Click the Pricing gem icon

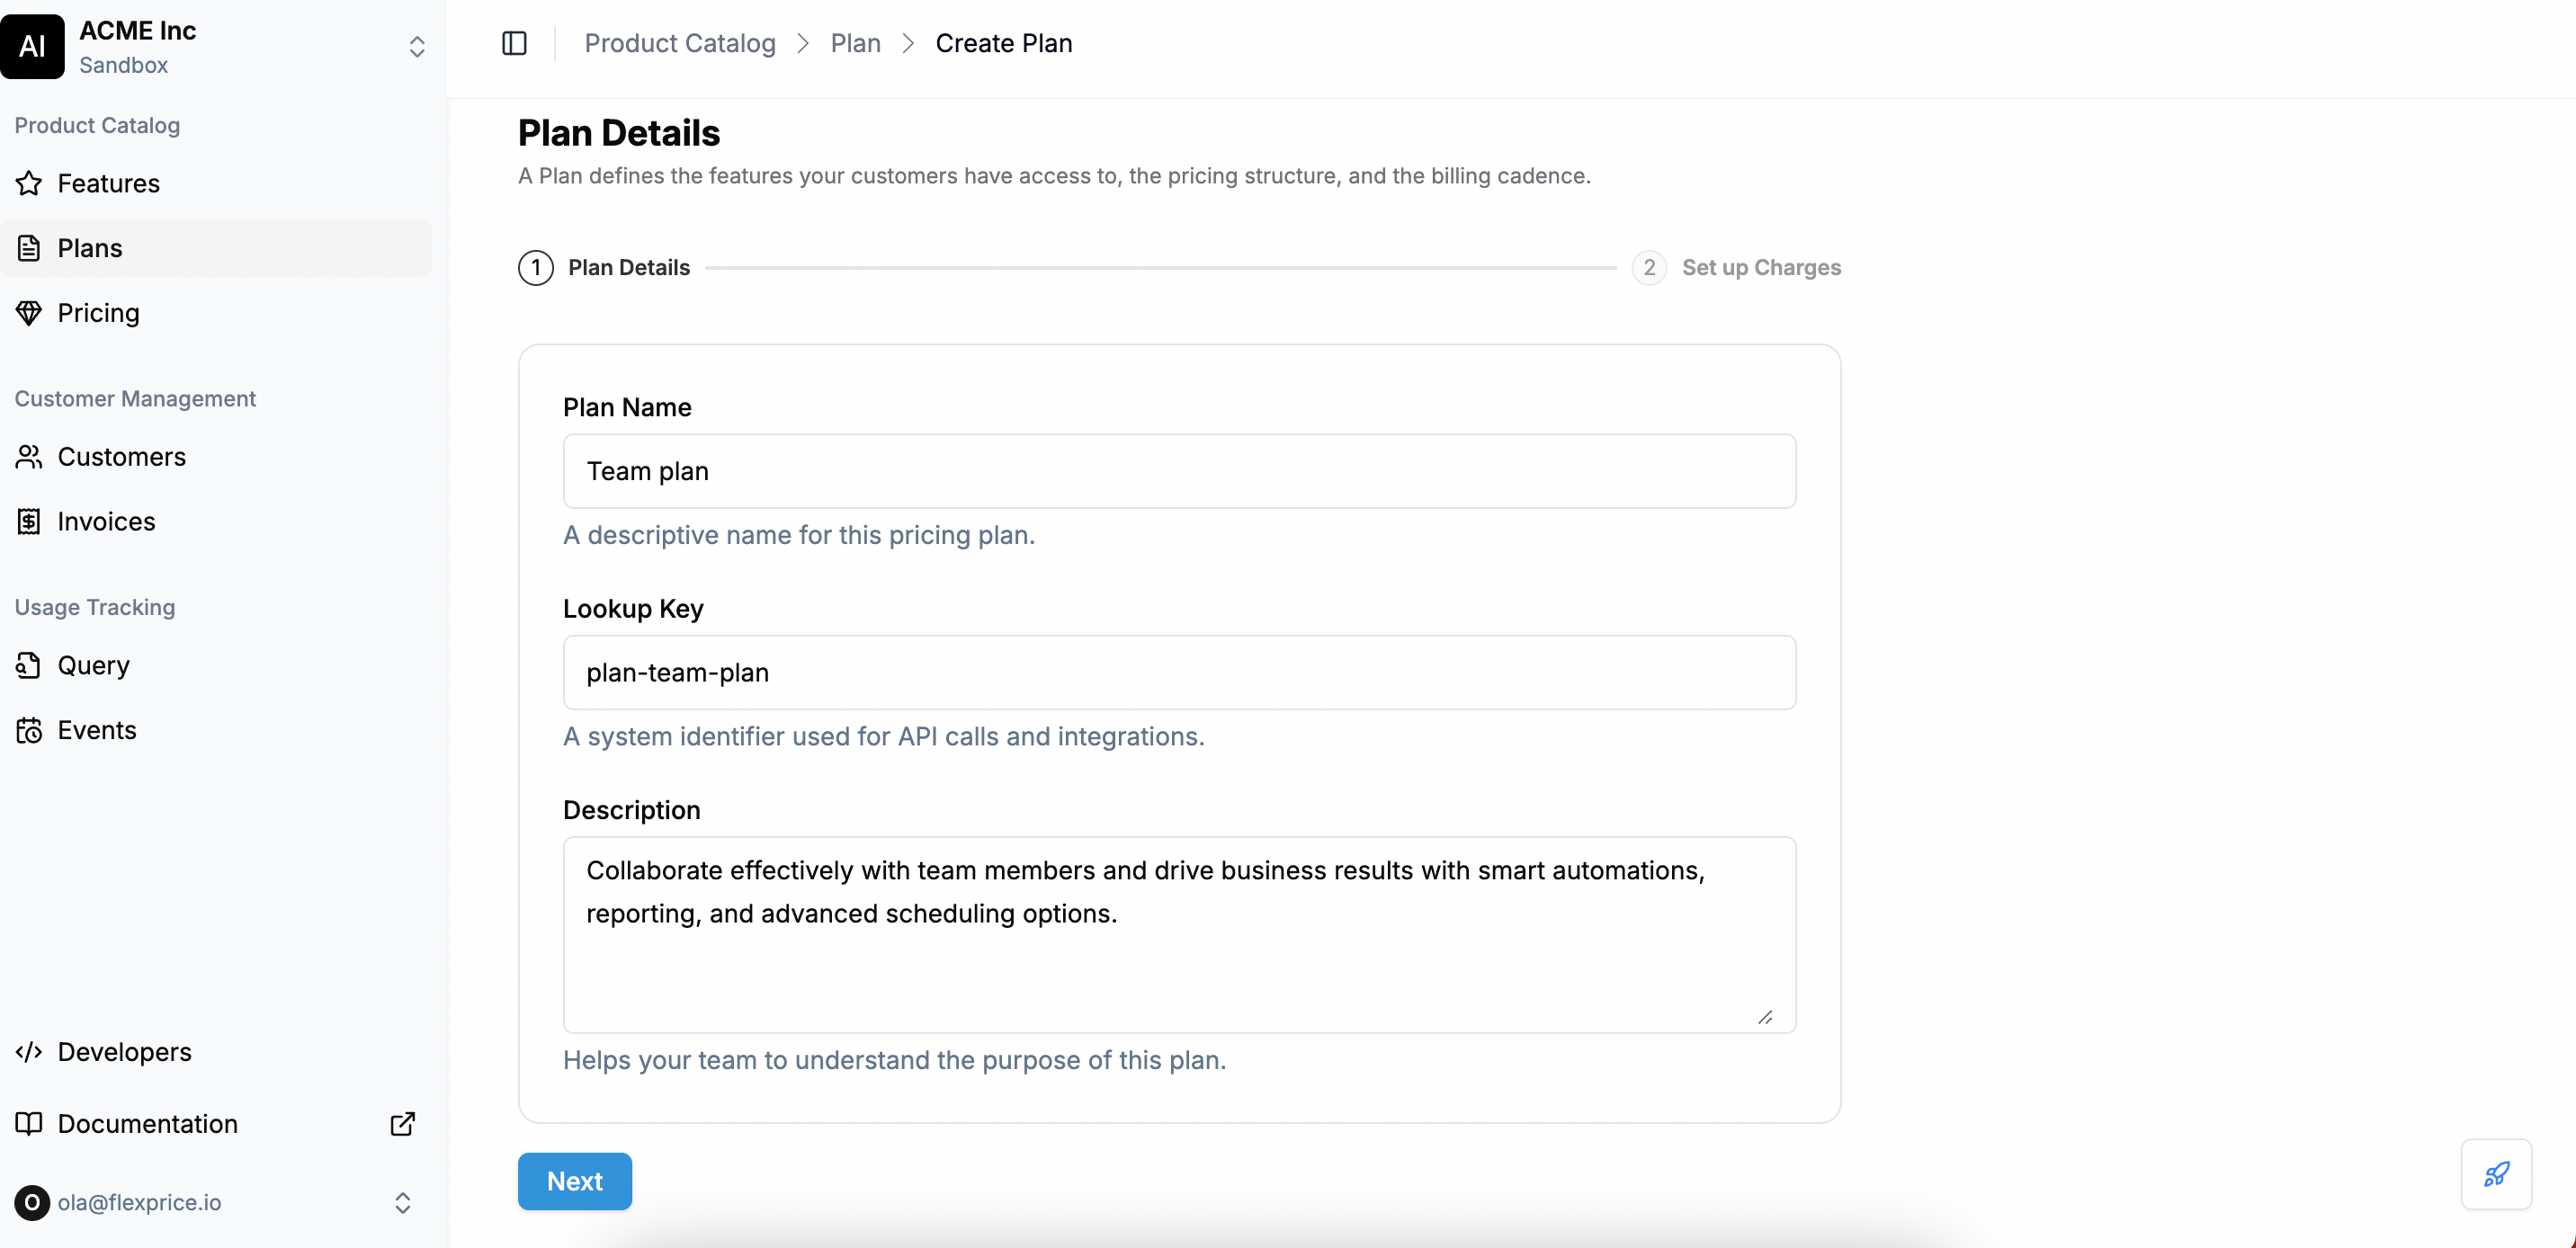[29, 313]
